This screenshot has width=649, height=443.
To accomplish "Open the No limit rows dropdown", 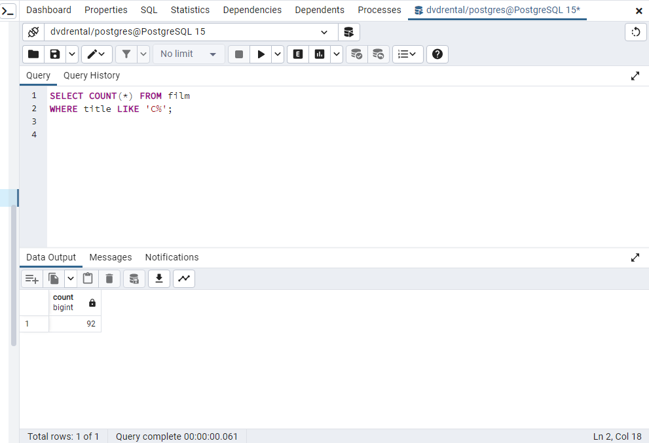I will (x=189, y=54).
